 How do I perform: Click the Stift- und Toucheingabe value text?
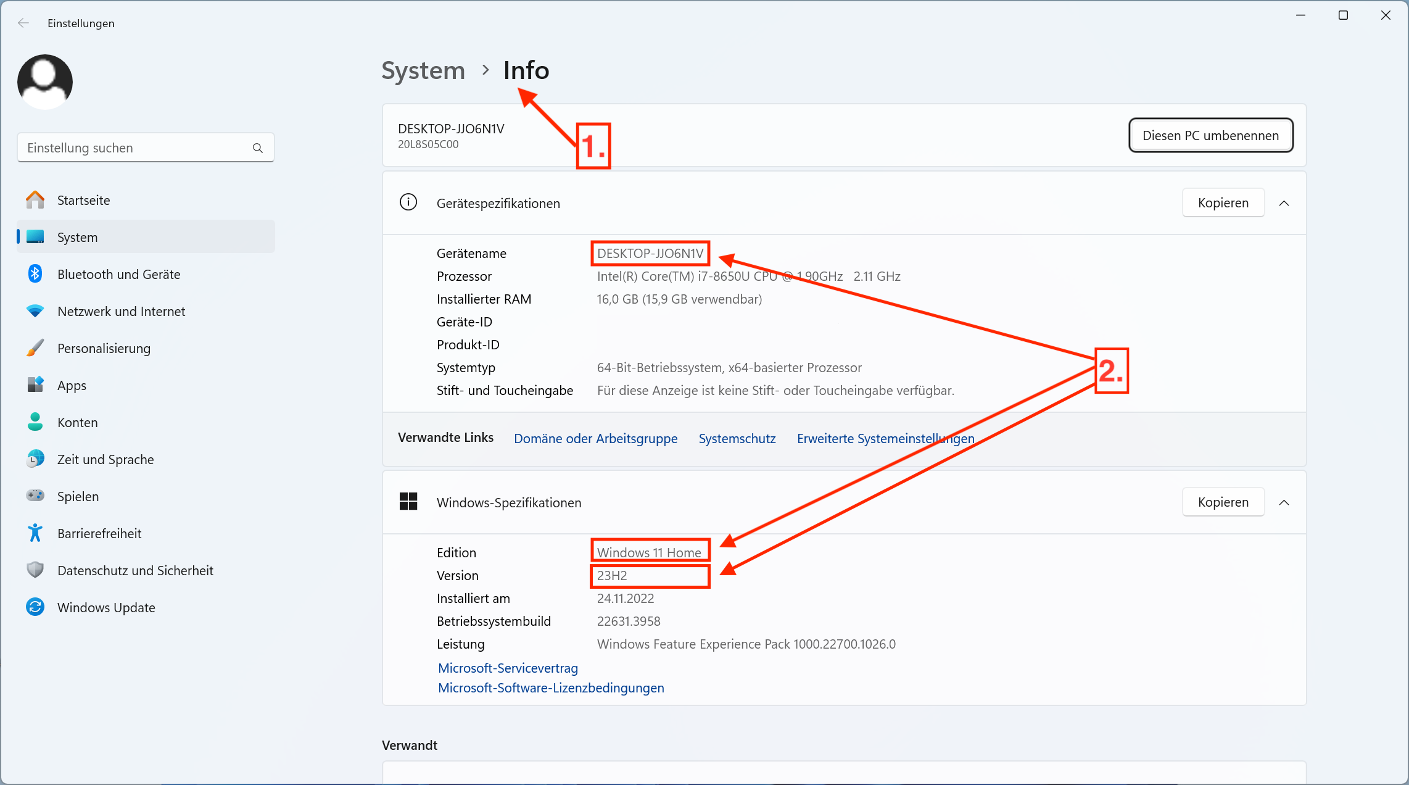775,390
